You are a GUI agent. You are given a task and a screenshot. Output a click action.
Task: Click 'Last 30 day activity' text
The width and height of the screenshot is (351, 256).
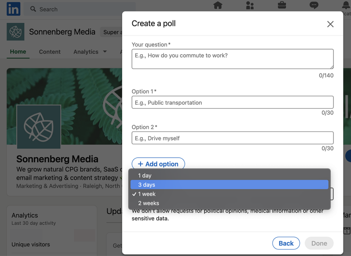(34, 223)
